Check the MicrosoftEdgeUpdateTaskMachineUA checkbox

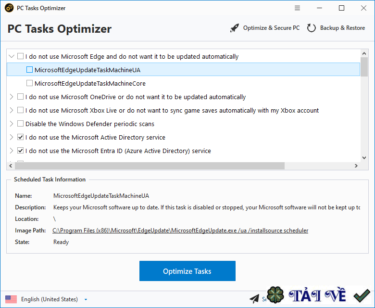30,70
